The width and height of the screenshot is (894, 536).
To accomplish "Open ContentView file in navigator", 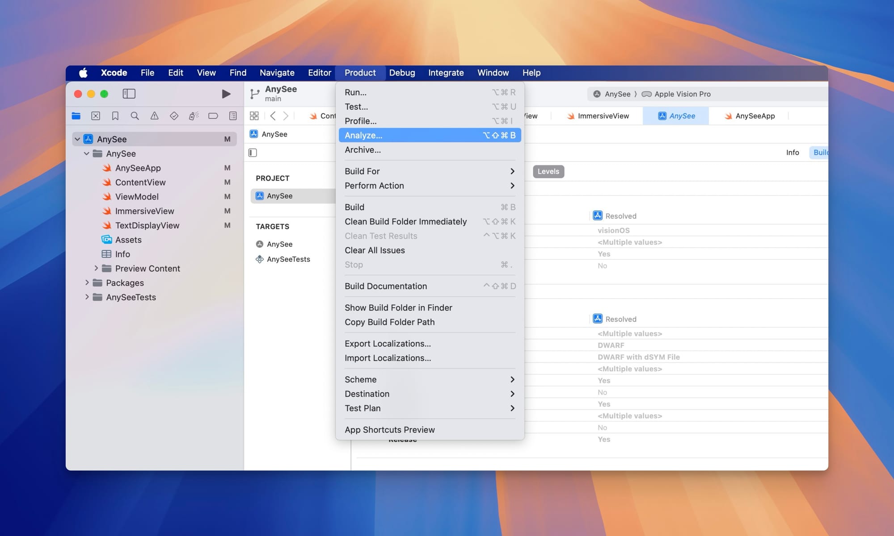I will 140,183.
